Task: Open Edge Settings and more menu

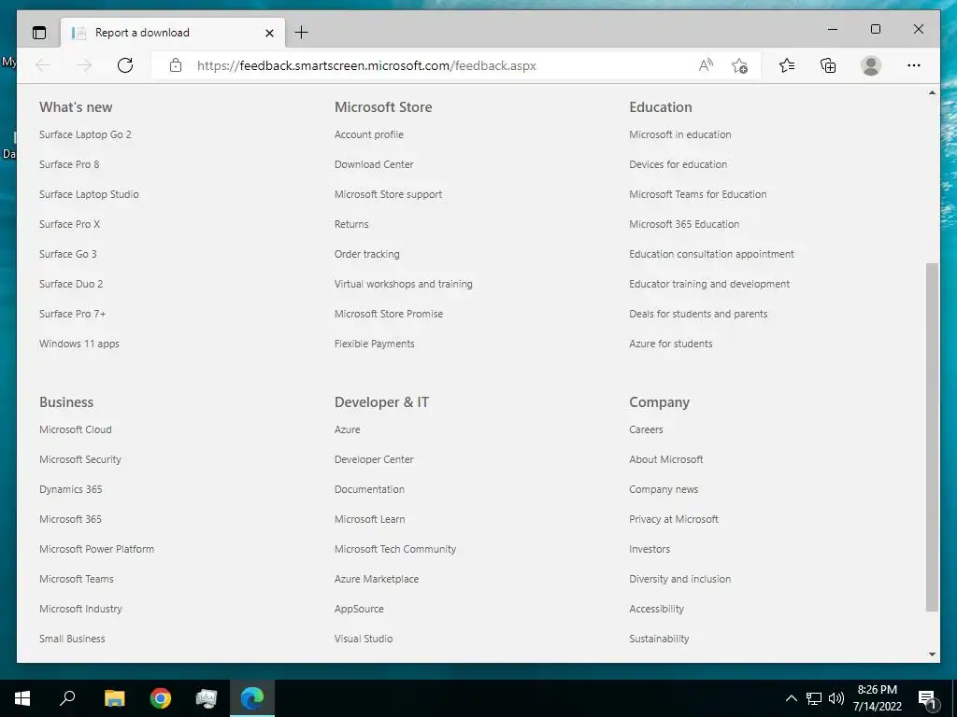Action: pyautogui.click(x=914, y=65)
